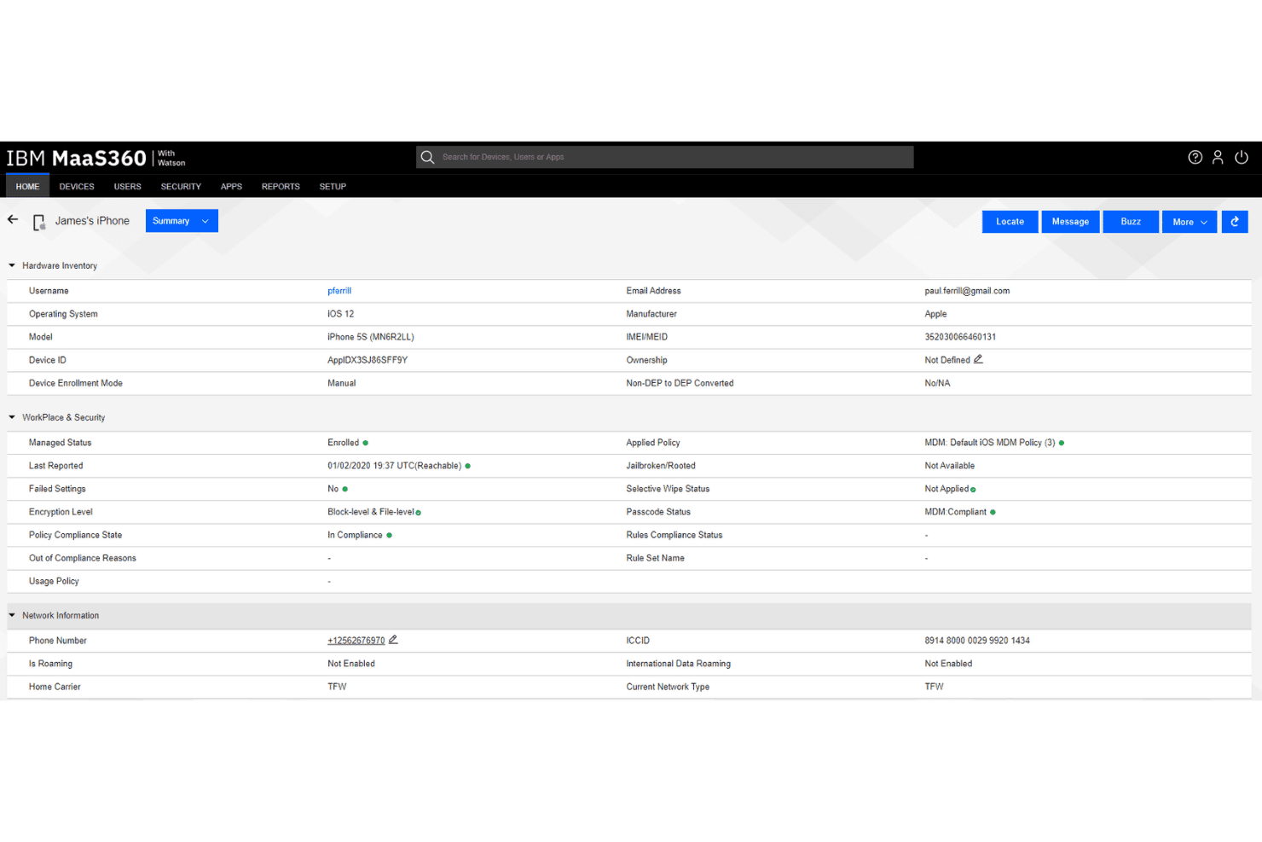
Task: Open the Summary dropdown
Action: point(182,221)
